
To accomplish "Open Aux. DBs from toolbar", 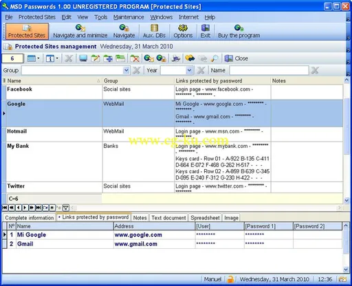I will (x=154, y=32).
